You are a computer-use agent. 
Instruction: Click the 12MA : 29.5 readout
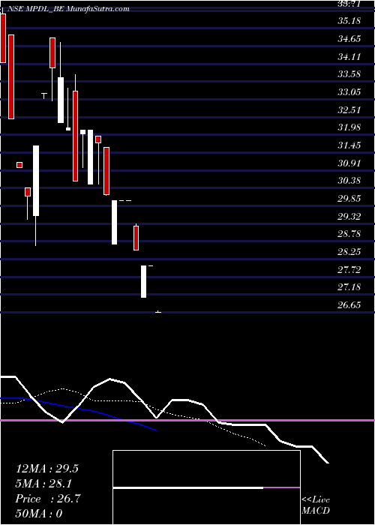tap(47, 469)
